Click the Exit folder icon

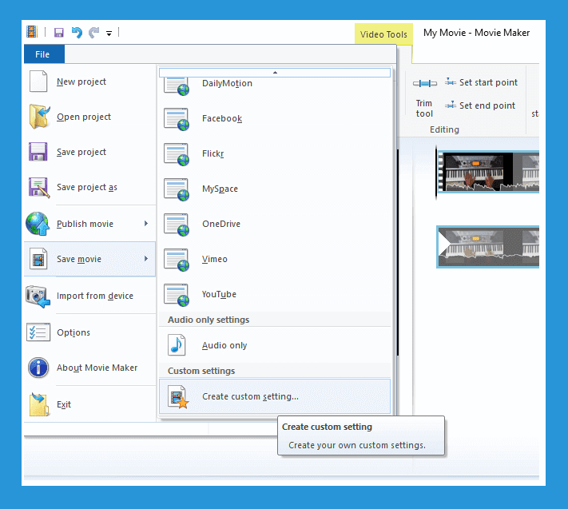point(39,404)
